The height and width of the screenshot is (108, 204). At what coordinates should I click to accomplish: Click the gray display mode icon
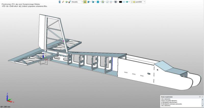pyautogui.click(x=116, y=2)
